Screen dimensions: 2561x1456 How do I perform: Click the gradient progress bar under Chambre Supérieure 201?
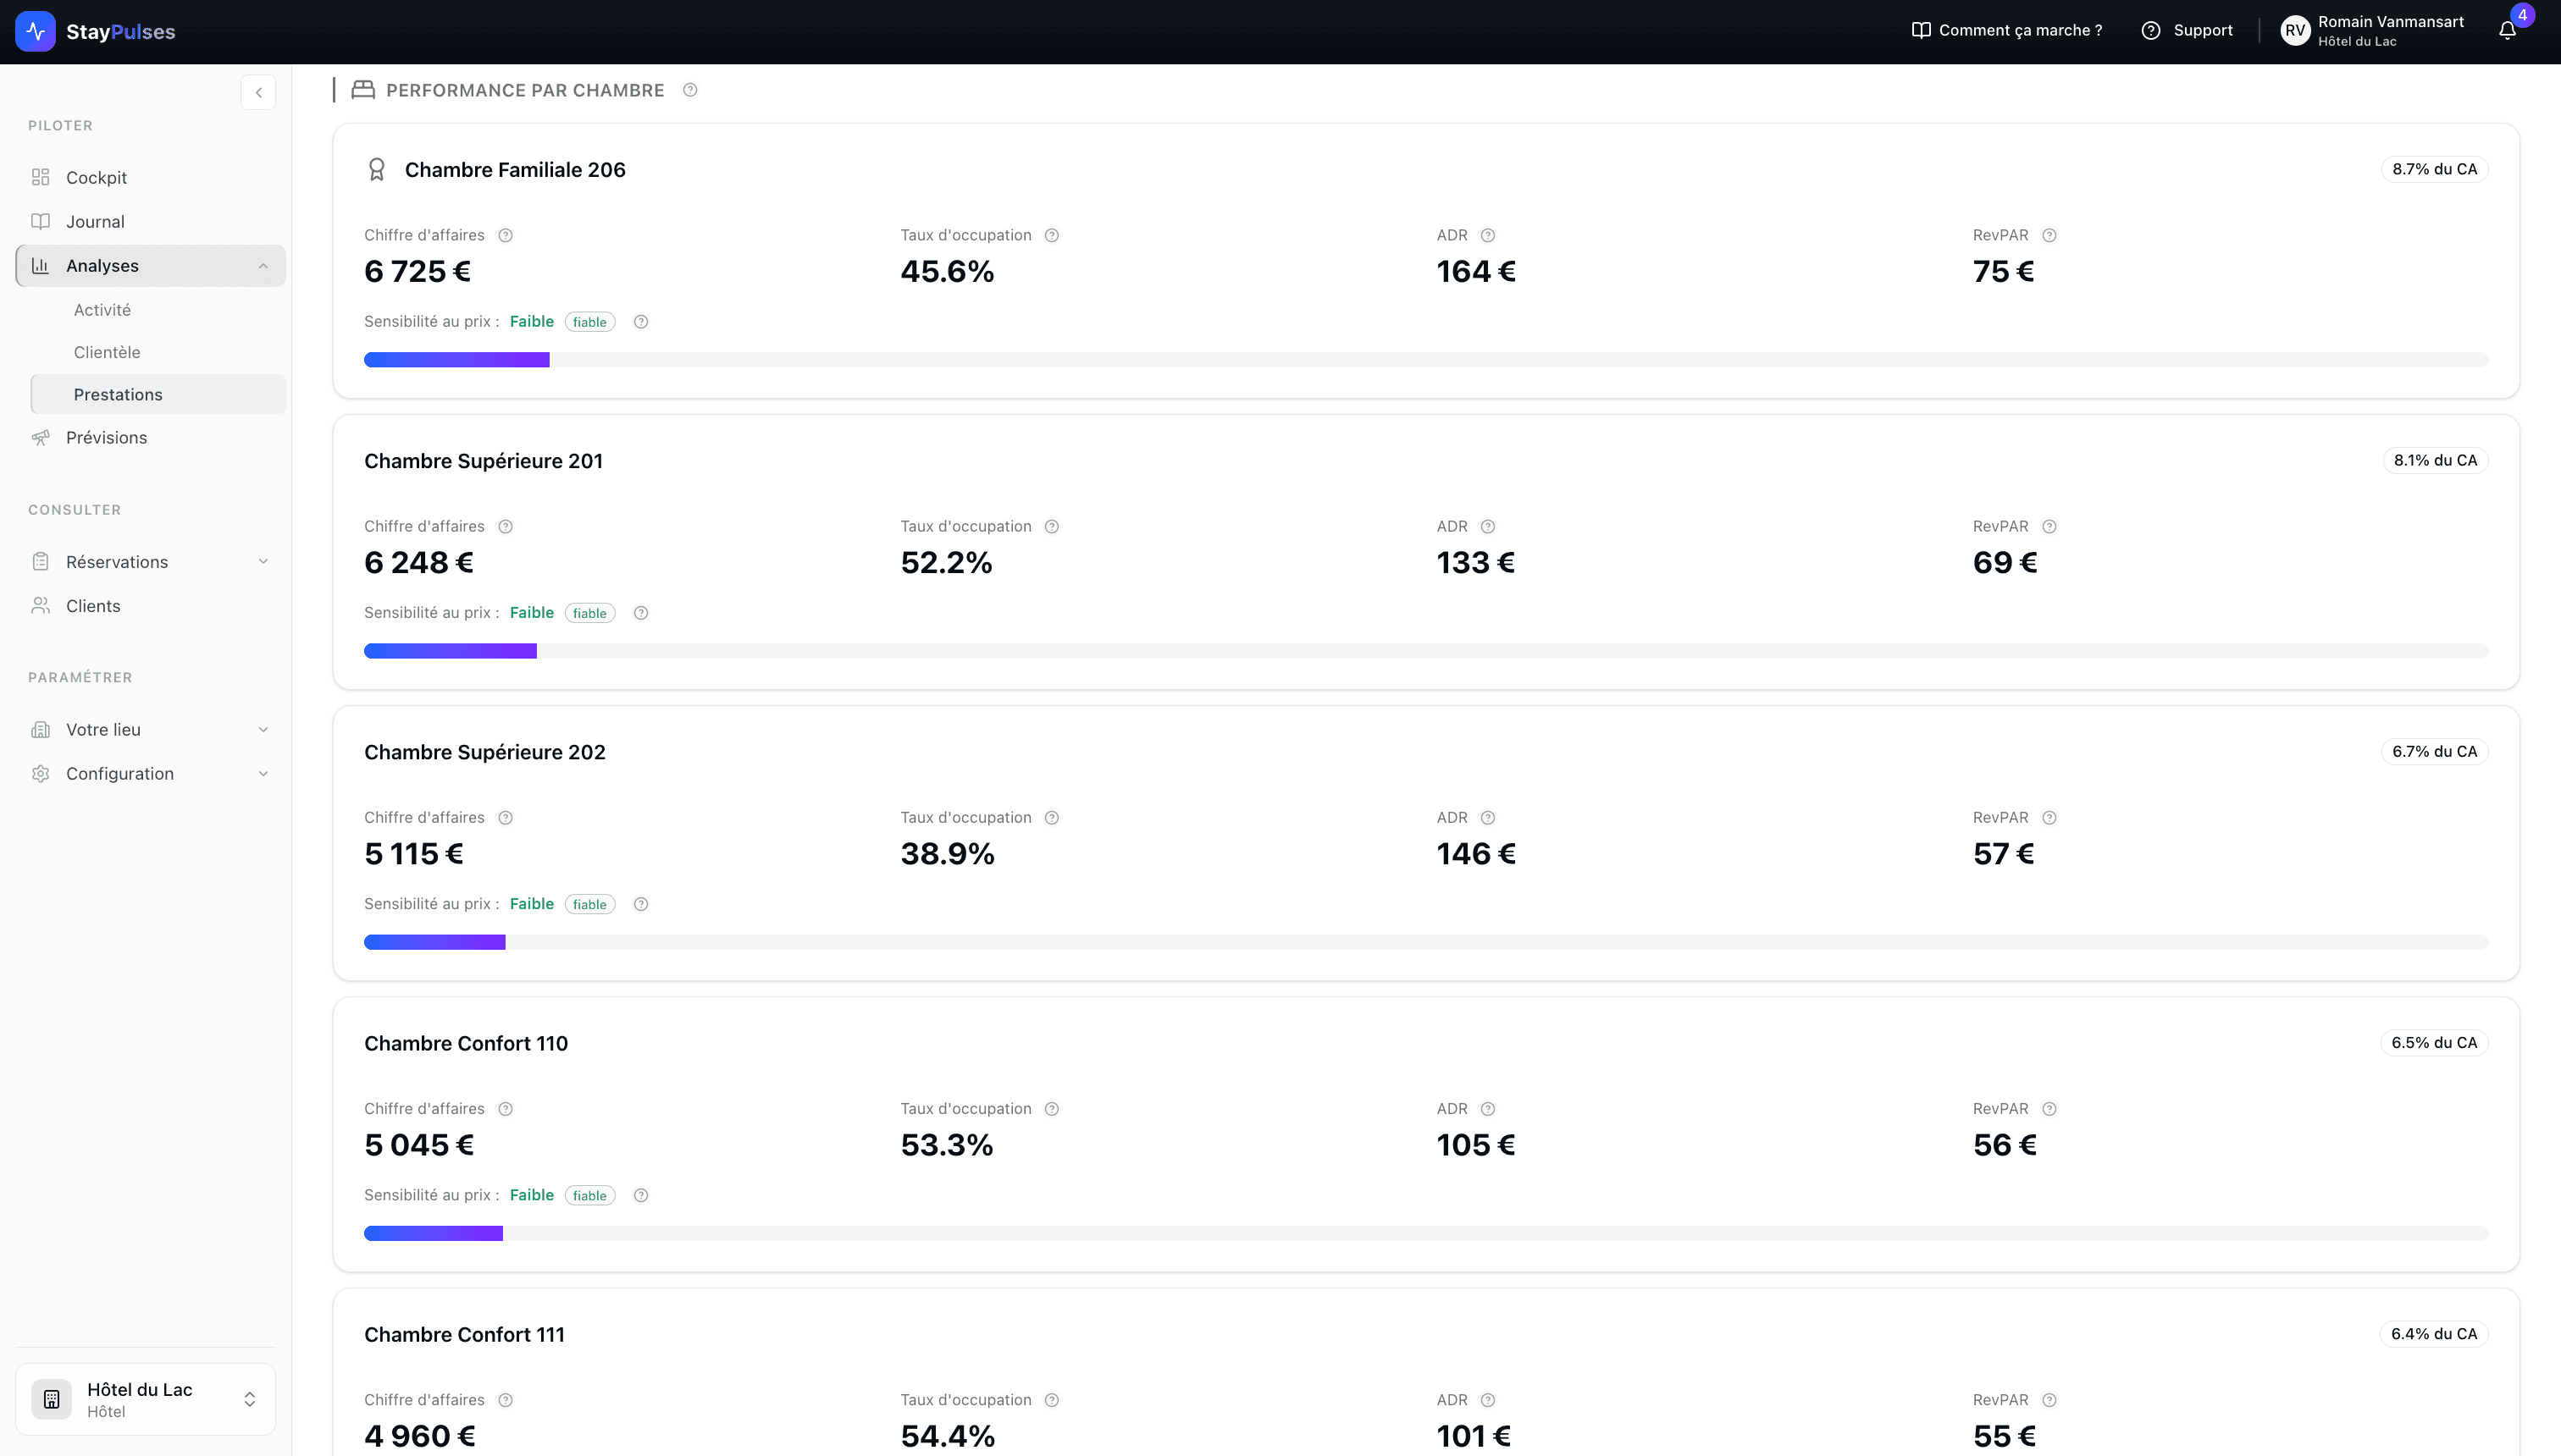pos(451,651)
